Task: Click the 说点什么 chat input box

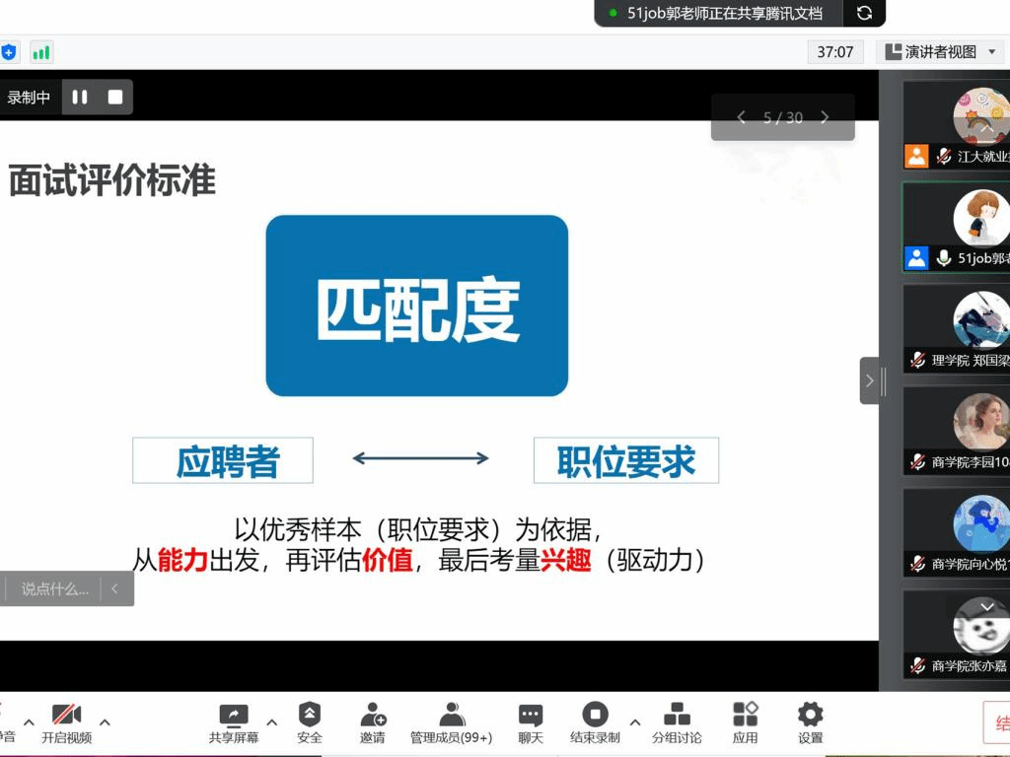Action: 55,588
